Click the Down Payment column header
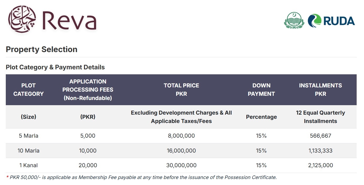The width and height of the screenshot is (364, 185). pos(261,89)
